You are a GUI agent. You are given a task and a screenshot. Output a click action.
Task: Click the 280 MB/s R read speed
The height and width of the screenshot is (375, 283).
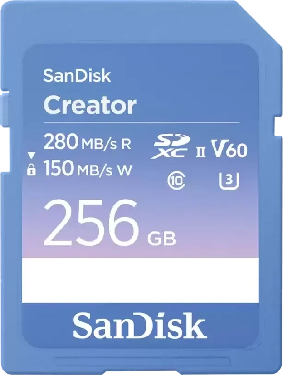point(88,142)
